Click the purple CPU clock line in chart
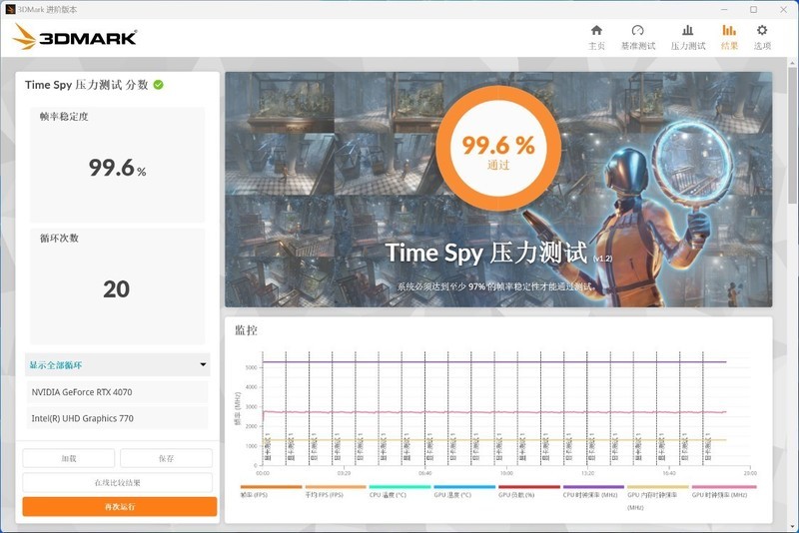 (494, 362)
